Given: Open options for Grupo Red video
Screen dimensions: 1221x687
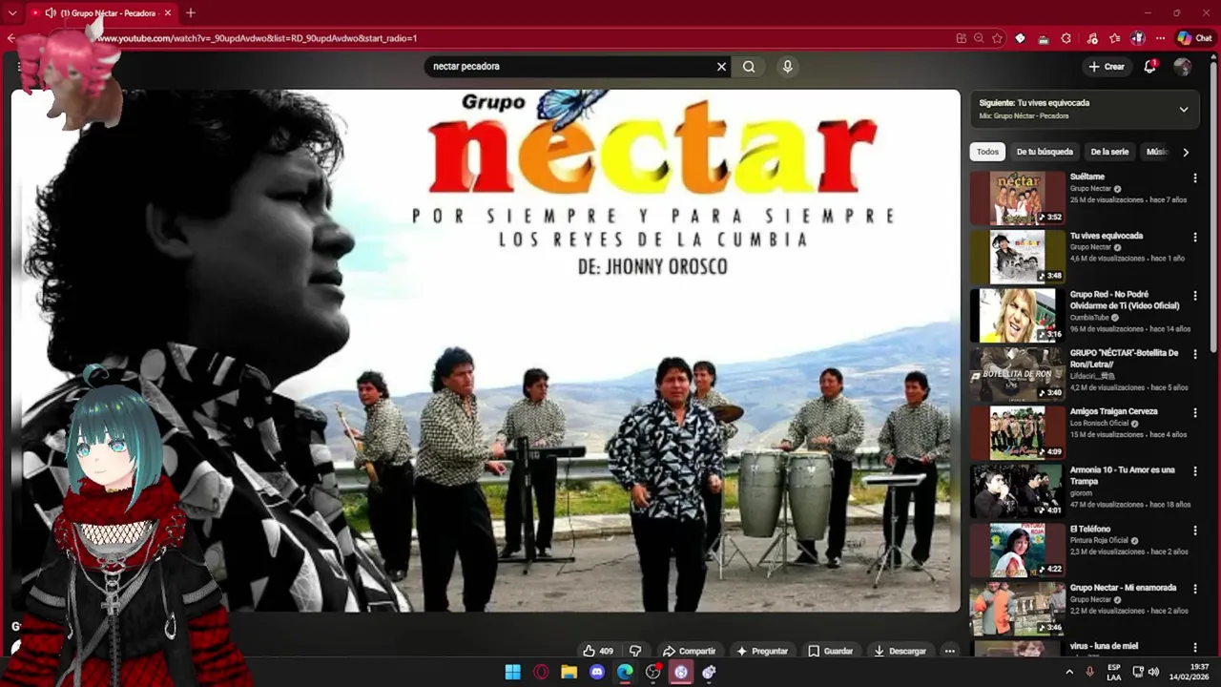Looking at the screenshot, I should [x=1195, y=295].
